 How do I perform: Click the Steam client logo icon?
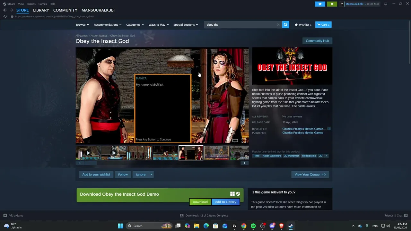4,4
